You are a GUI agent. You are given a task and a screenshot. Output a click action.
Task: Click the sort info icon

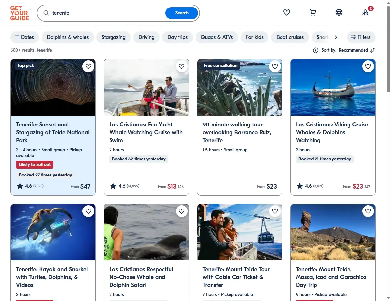click(x=315, y=50)
